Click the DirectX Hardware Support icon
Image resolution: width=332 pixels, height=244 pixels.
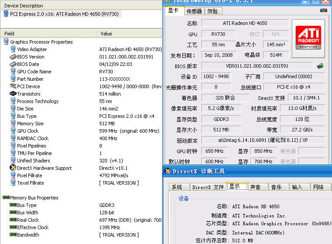click(13, 168)
